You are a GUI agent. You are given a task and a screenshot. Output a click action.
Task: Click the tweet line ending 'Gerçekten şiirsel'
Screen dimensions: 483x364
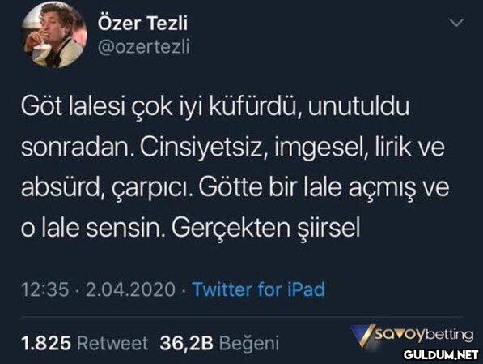pos(191,228)
